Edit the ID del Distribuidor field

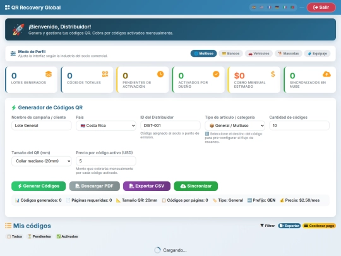coord(170,126)
